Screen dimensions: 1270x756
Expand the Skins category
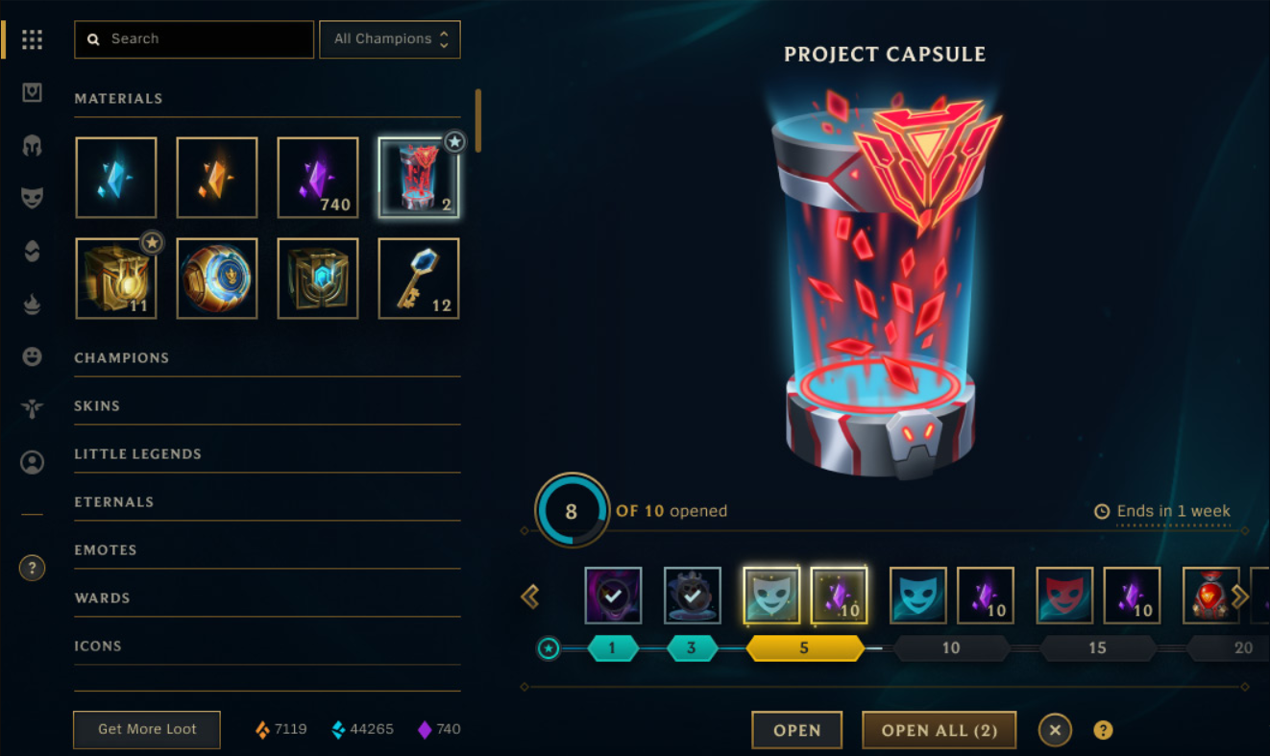(x=267, y=405)
